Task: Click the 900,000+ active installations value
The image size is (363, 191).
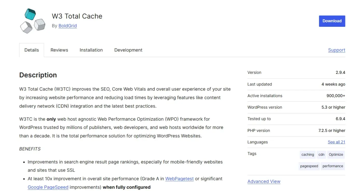Action: click(336, 96)
